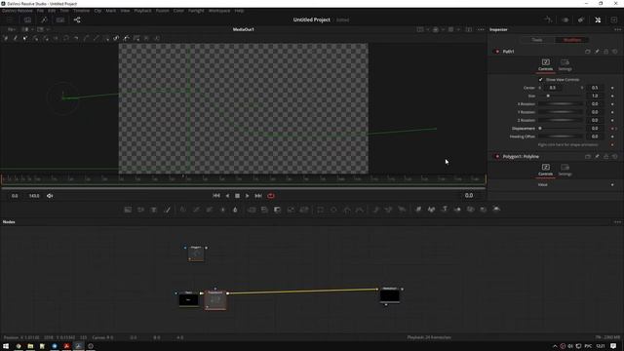Open the Playback menu
This screenshot has width=624, height=351.
143,11
